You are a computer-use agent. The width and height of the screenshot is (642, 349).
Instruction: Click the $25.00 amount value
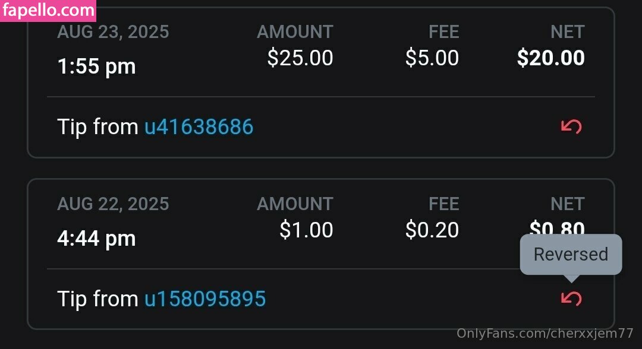tap(300, 58)
